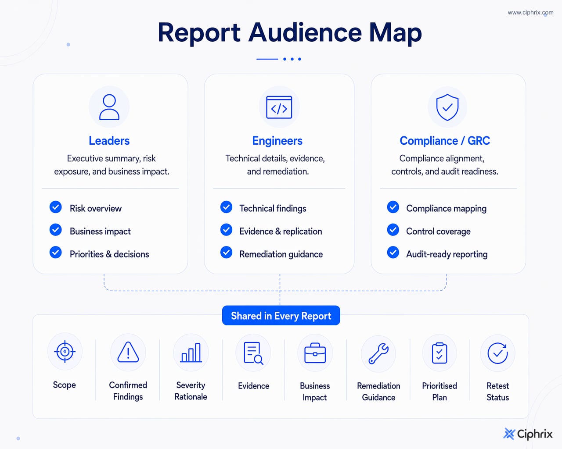Viewport: 562px width, 449px height.
Task: Click the Remediation guidance text in Engineers card
Action: click(x=281, y=254)
